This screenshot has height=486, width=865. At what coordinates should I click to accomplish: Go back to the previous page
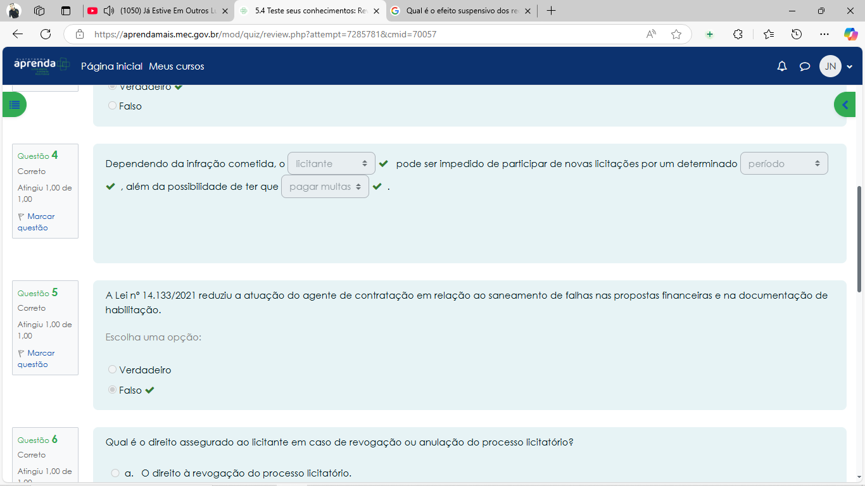18,34
